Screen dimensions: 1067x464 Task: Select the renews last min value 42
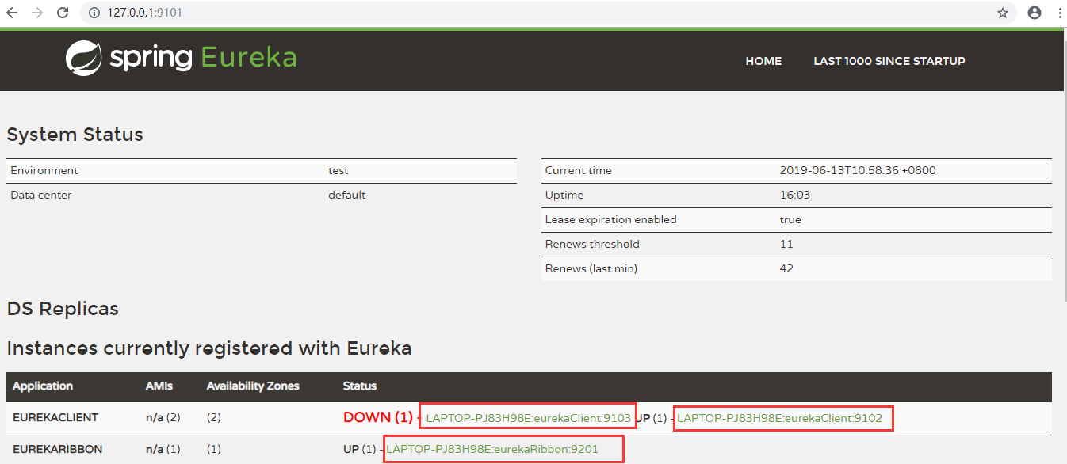click(x=786, y=268)
